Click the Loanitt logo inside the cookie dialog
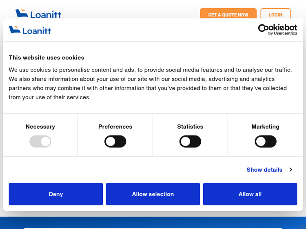The height and width of the screenshot is (229, 306). point(30,30)
